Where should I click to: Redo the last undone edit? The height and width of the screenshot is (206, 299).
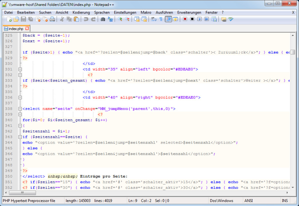coord(93,19)
